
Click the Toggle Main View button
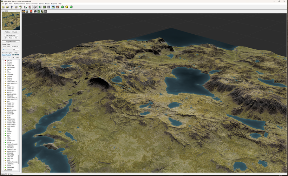[11, 41]
